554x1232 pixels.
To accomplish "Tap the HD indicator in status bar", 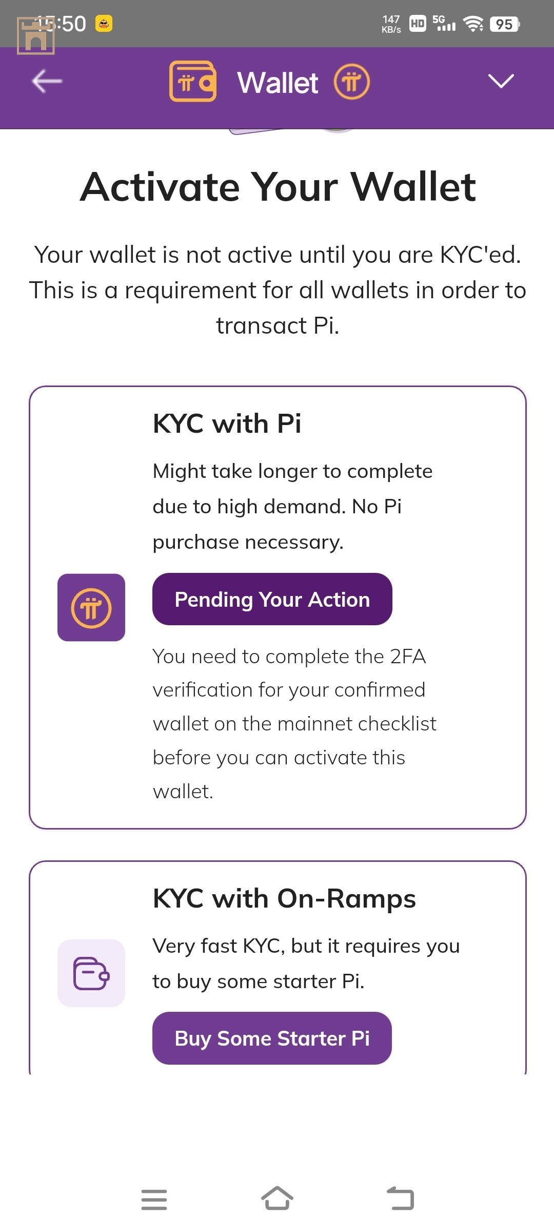I will pyautogui.click(x=418, y=24).
